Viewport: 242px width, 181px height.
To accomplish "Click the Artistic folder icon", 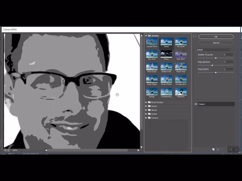I will click(x=149, y=35).
